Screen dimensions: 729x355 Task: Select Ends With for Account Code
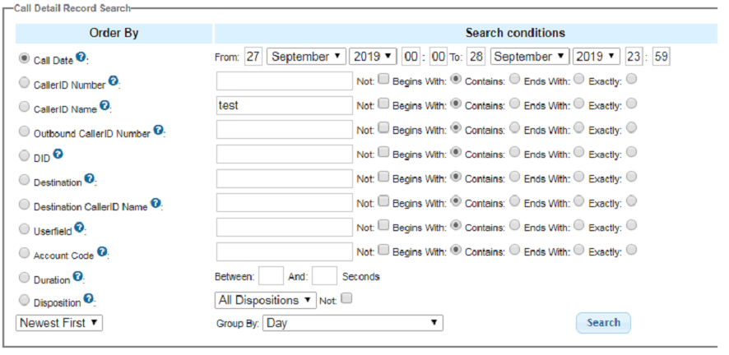[578, 251]
